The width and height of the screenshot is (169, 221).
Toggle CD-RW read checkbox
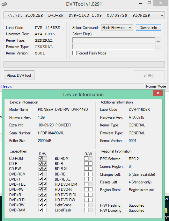tap(41, 168)
